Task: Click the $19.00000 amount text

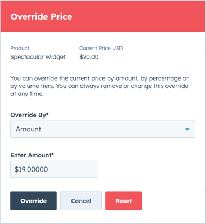Action: (32, 169)
